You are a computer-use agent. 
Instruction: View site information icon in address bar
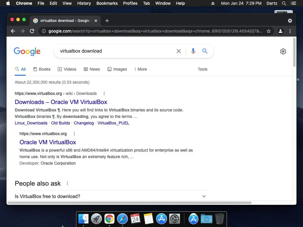(44, 31)
